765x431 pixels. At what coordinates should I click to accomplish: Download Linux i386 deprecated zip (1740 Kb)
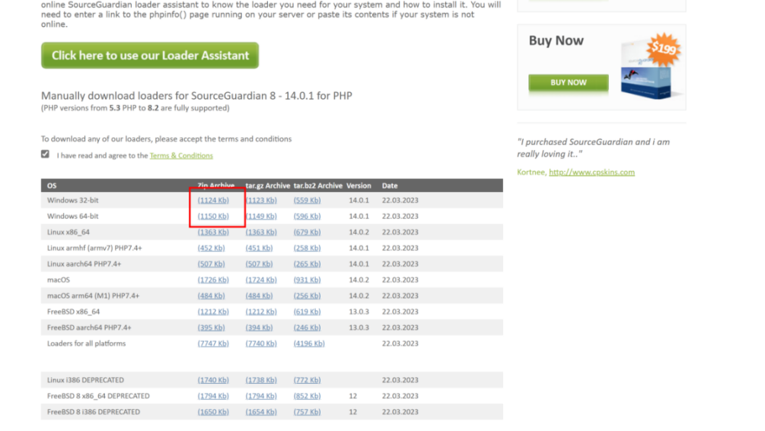(x=213, y=380)
